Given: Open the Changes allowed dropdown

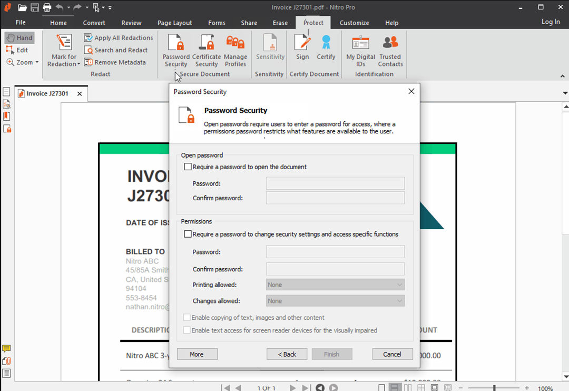Looking at the screenshot, I should pos(335,300).
